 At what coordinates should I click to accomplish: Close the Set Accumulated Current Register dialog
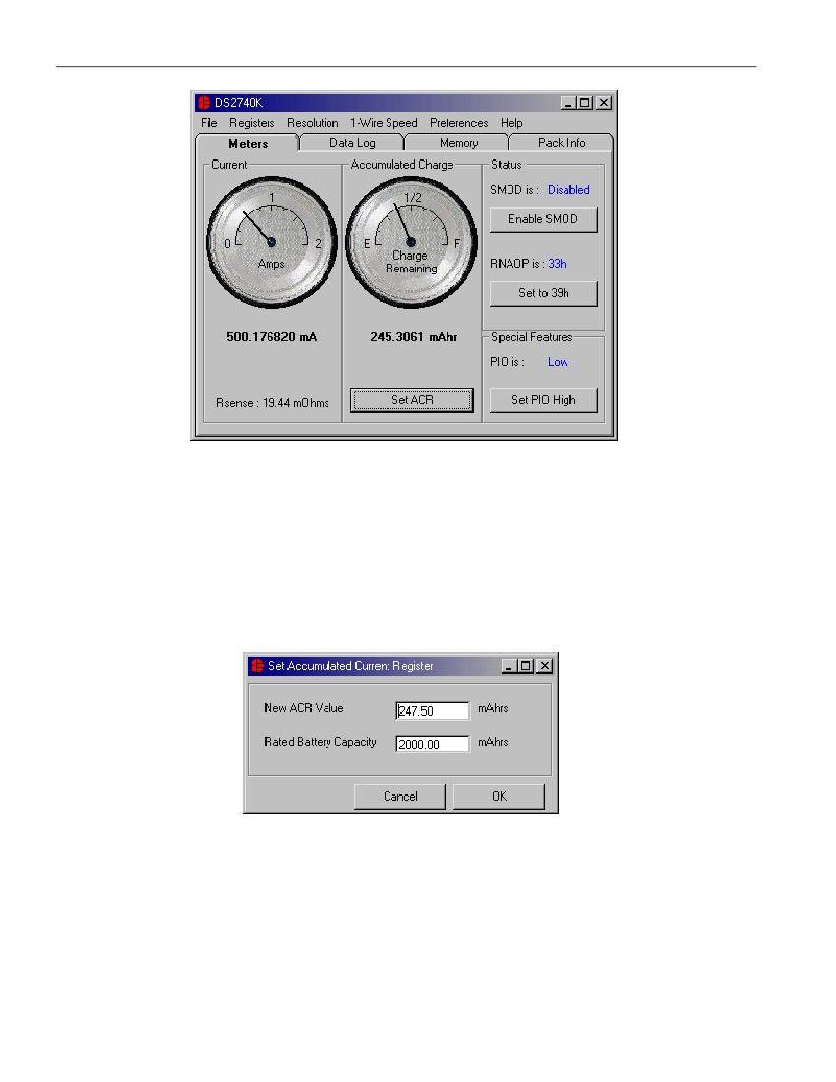coord(544,666)
